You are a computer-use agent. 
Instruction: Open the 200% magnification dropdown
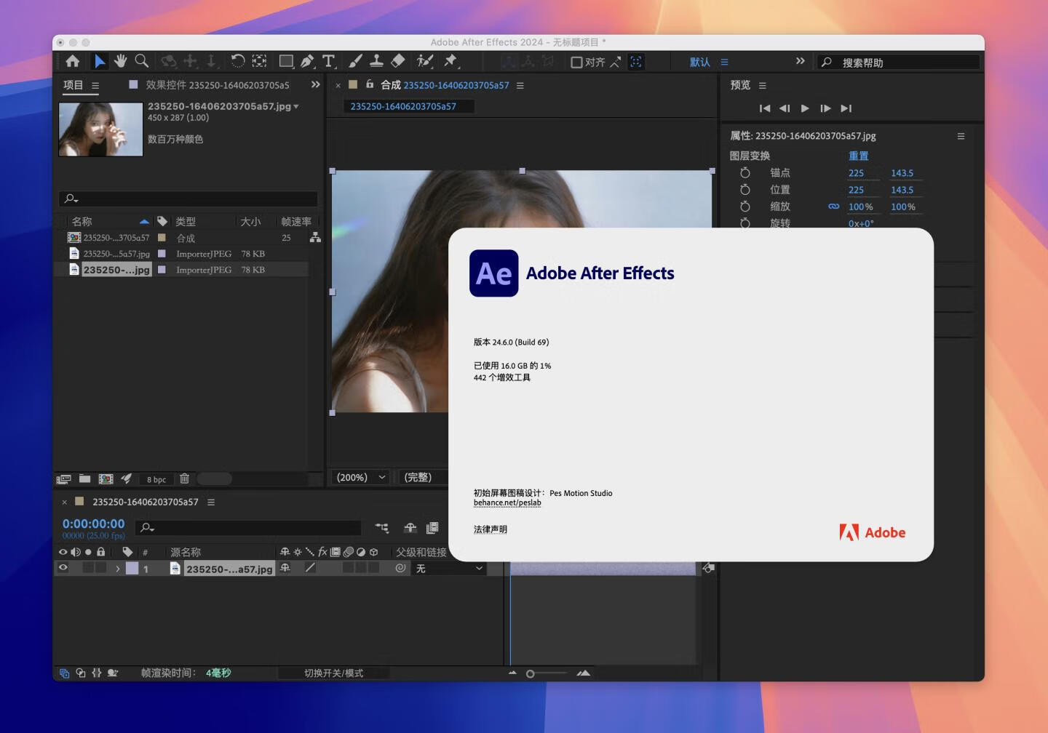pyautogui.click(x=360, y=477)
